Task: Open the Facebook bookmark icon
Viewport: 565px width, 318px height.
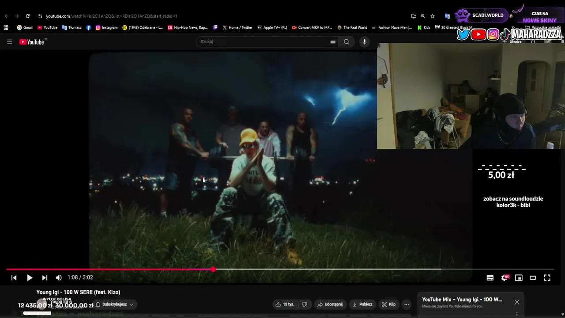Action: [89, 27]
